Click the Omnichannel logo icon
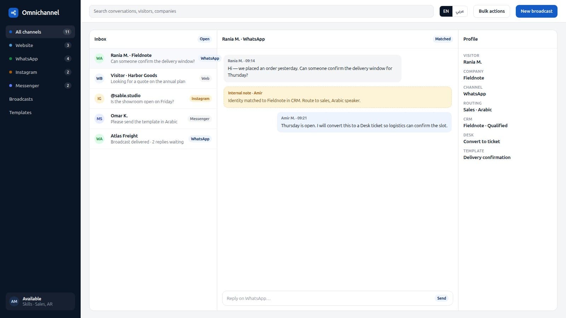This screenshot has height=318, width=566. pyautogui.click(x=13, y=13)
